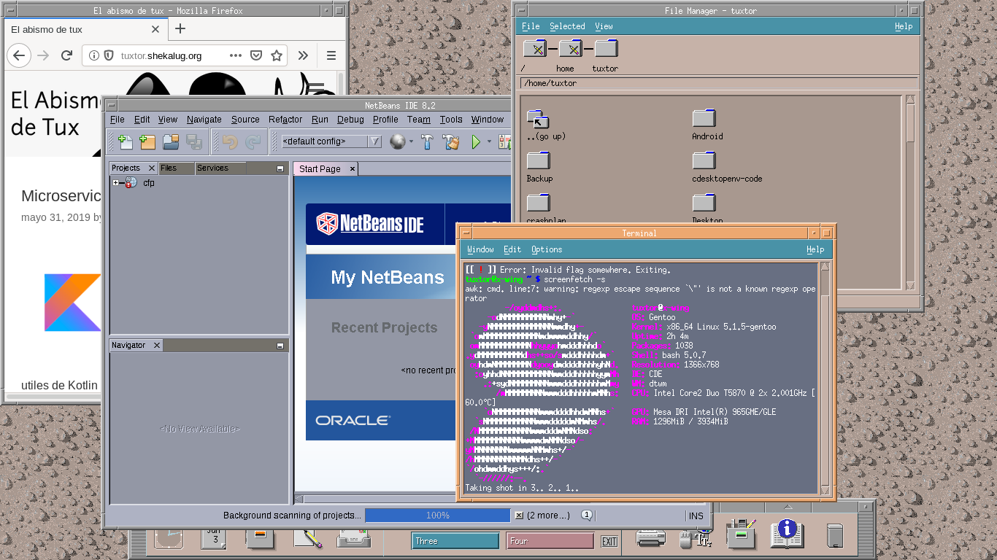Image resolution: width=997 pixels, height=560 pixels.
Task: Bookmark the page with the star icon
Action: point(277,55)
